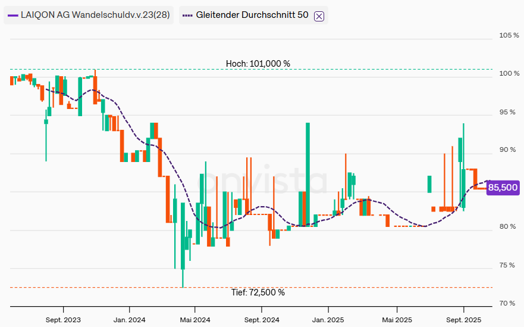Select the Hoch: 101,000 % label

(258, 64)
